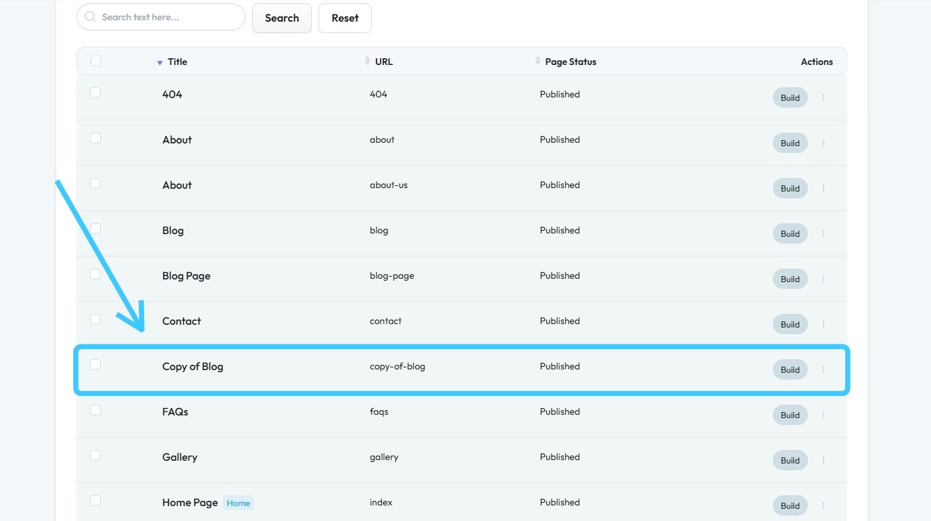Open the three-dot menu for Gallery row
The width and height of the screenshot is (931, 521).
click(823, 460)
